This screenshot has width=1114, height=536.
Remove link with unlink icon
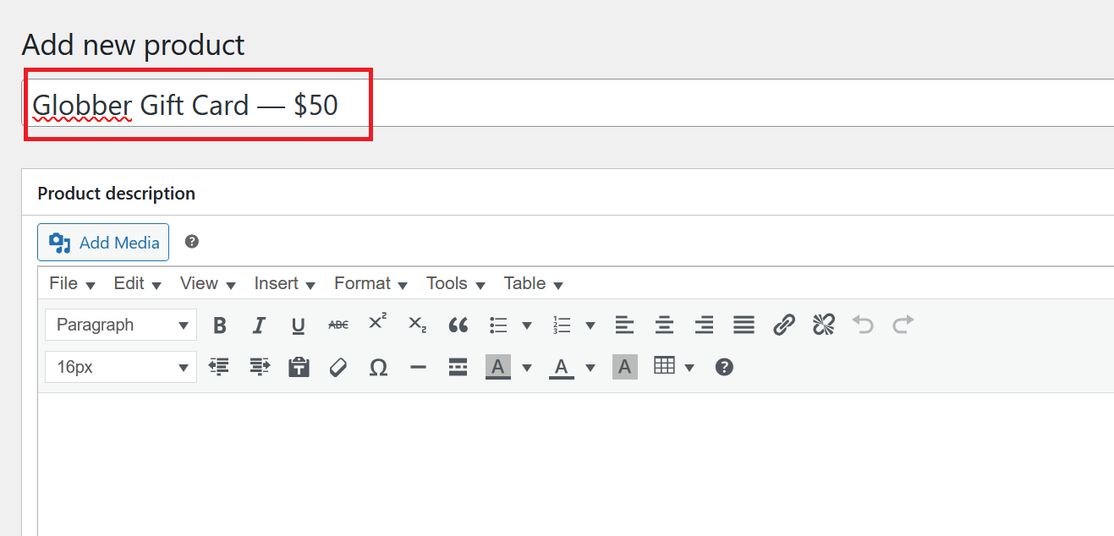click(824, 325)
